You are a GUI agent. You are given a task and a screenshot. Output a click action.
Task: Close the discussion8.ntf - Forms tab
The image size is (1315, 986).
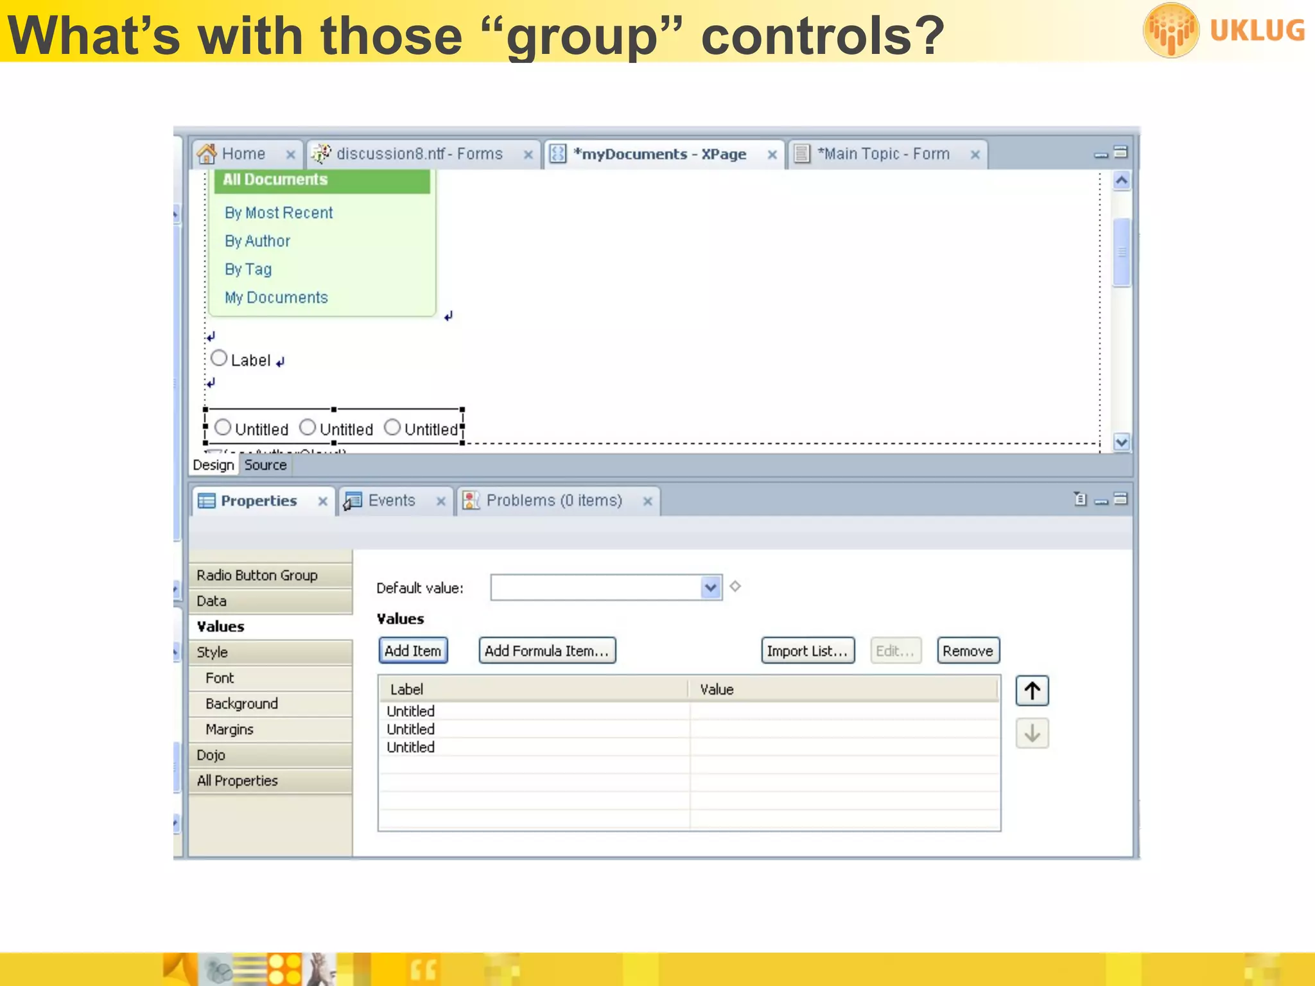[528, 155]
